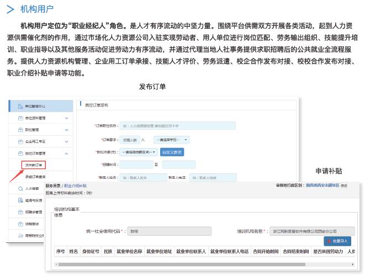This screenshot has width=365, height=275.
Task: Click the table's horizontal scrollbar
Action: coord(166,265)
